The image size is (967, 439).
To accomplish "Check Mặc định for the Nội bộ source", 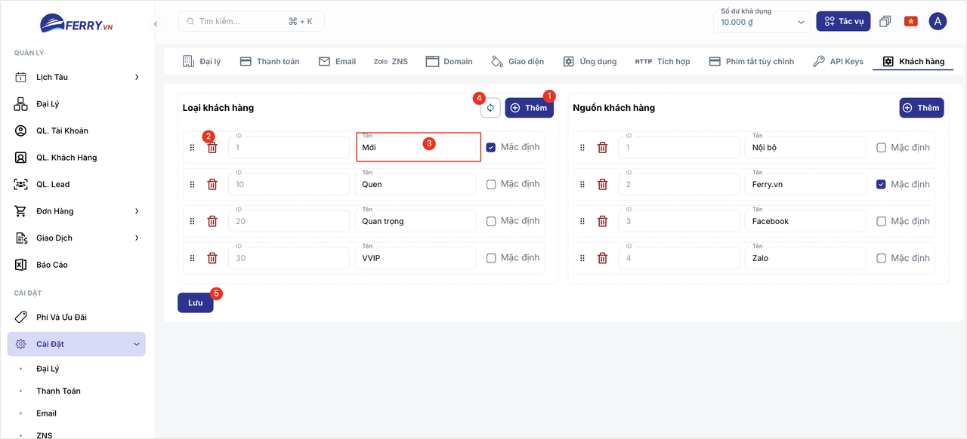I will [881, 148].
